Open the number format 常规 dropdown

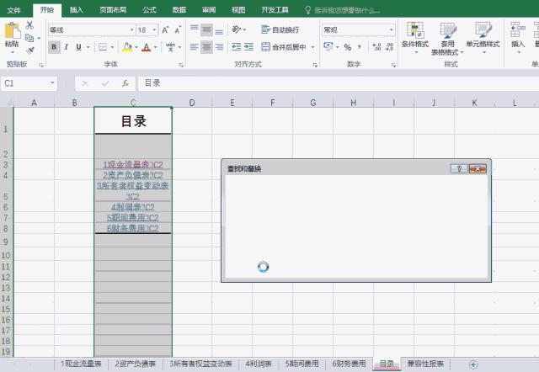[x=391, y=30]
